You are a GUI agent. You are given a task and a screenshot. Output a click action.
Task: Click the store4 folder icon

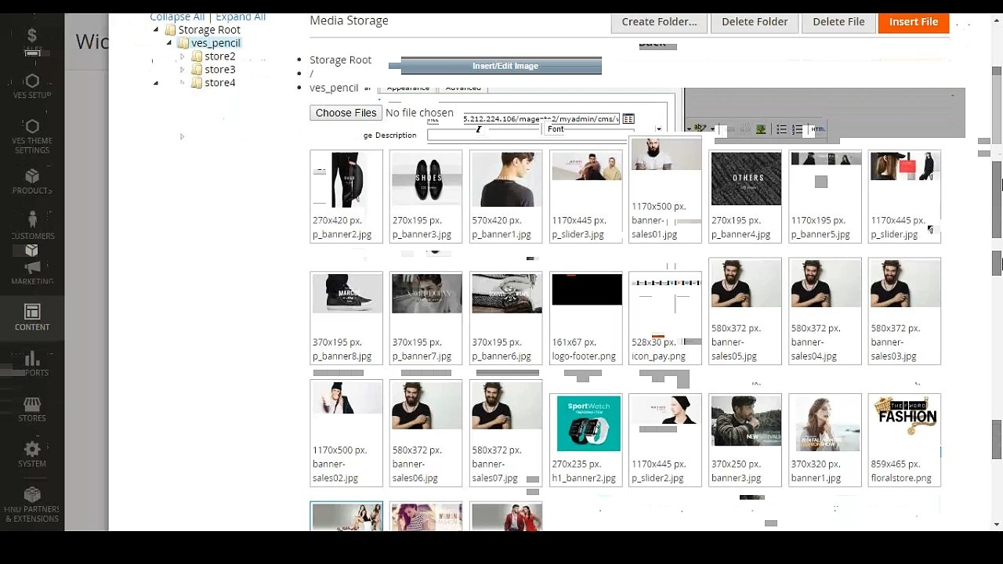(197, 83)
